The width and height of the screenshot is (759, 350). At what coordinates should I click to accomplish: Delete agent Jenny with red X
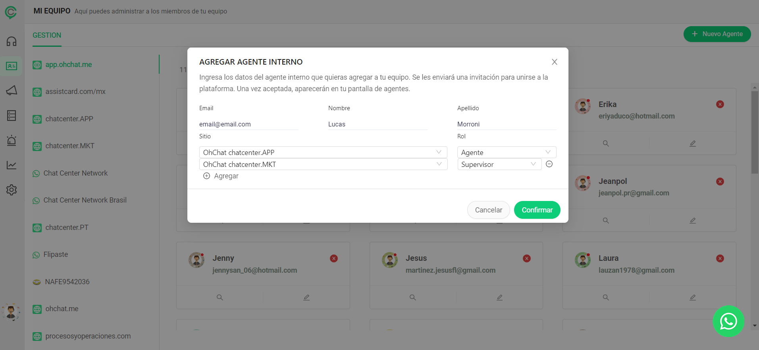click(334, 258)
